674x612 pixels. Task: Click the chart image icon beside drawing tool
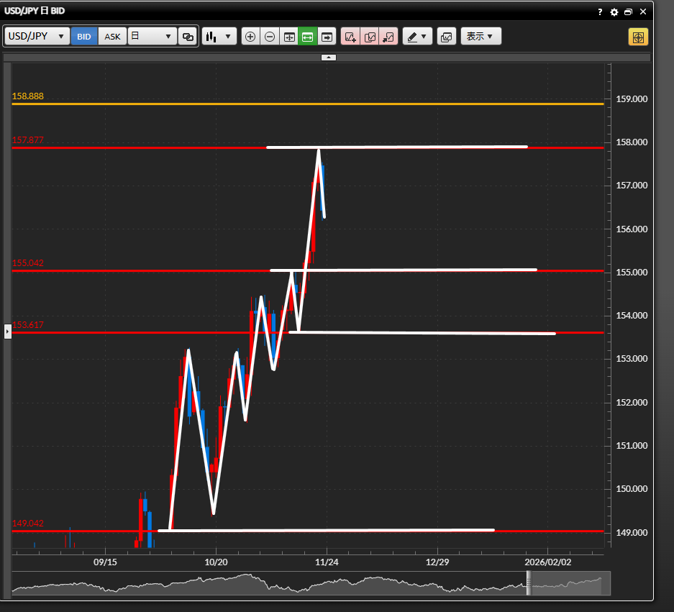click(446, 37)
